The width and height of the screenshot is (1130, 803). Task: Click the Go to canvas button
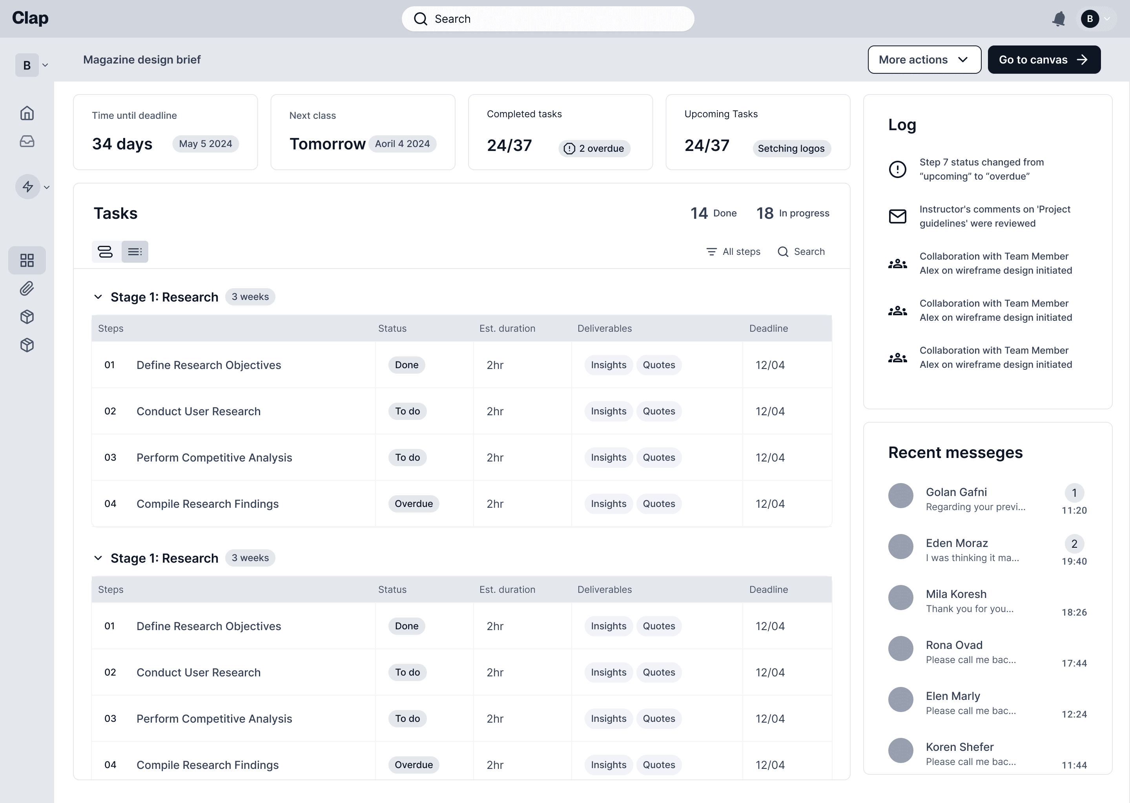click(x=1044, y=60)
